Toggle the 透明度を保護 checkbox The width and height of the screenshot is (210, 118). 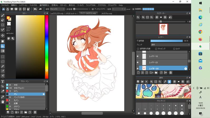click(x=138, y=49)
